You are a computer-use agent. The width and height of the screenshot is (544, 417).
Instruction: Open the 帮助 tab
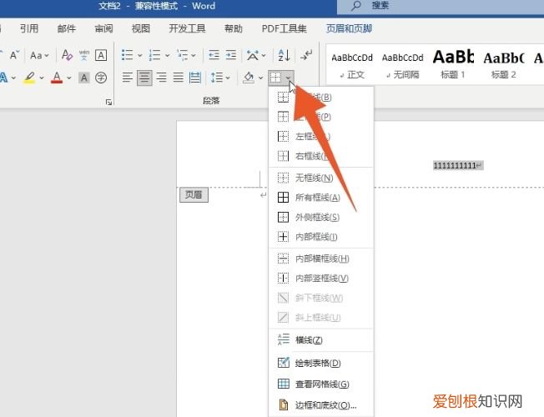point(233,28)
